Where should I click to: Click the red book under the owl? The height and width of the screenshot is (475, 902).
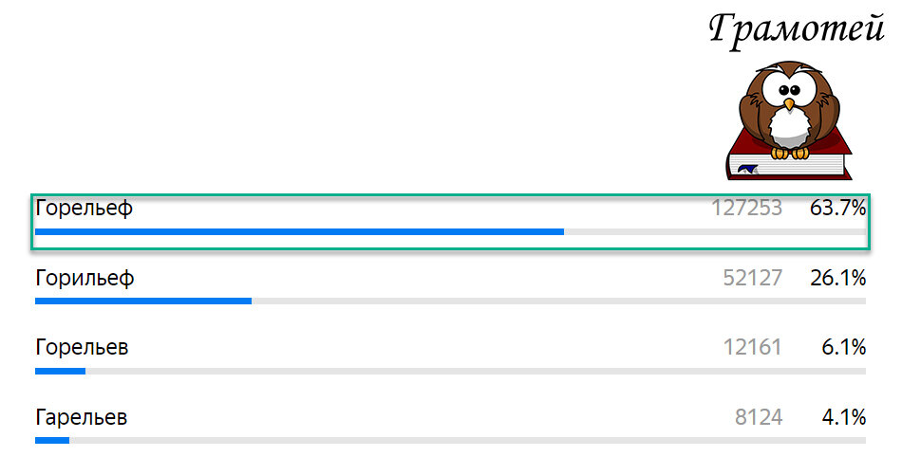(789, 158)
